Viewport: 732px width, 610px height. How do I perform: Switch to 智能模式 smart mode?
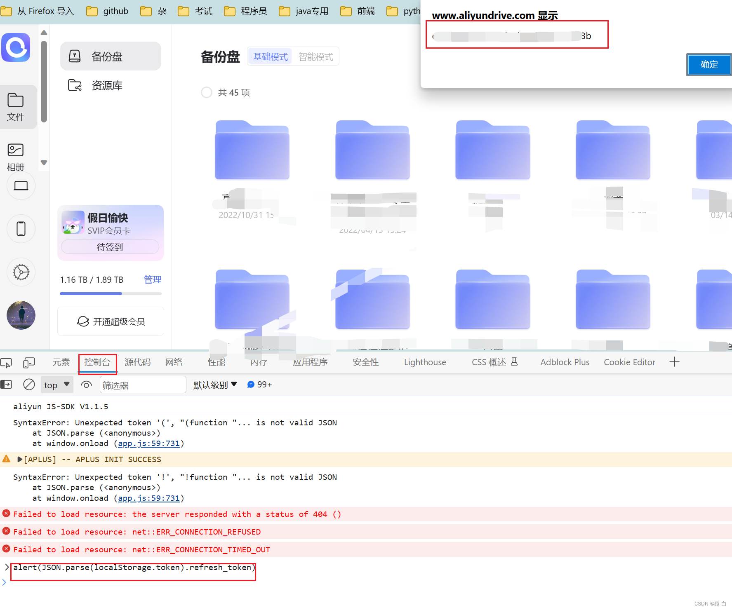(x=315, y=56)
